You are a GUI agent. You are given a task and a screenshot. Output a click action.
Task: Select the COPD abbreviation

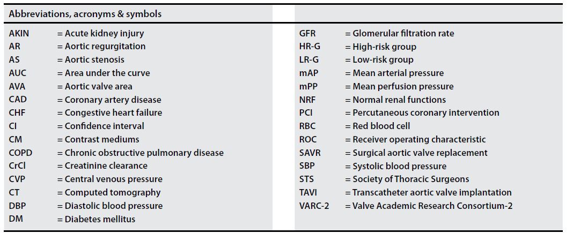21,153
